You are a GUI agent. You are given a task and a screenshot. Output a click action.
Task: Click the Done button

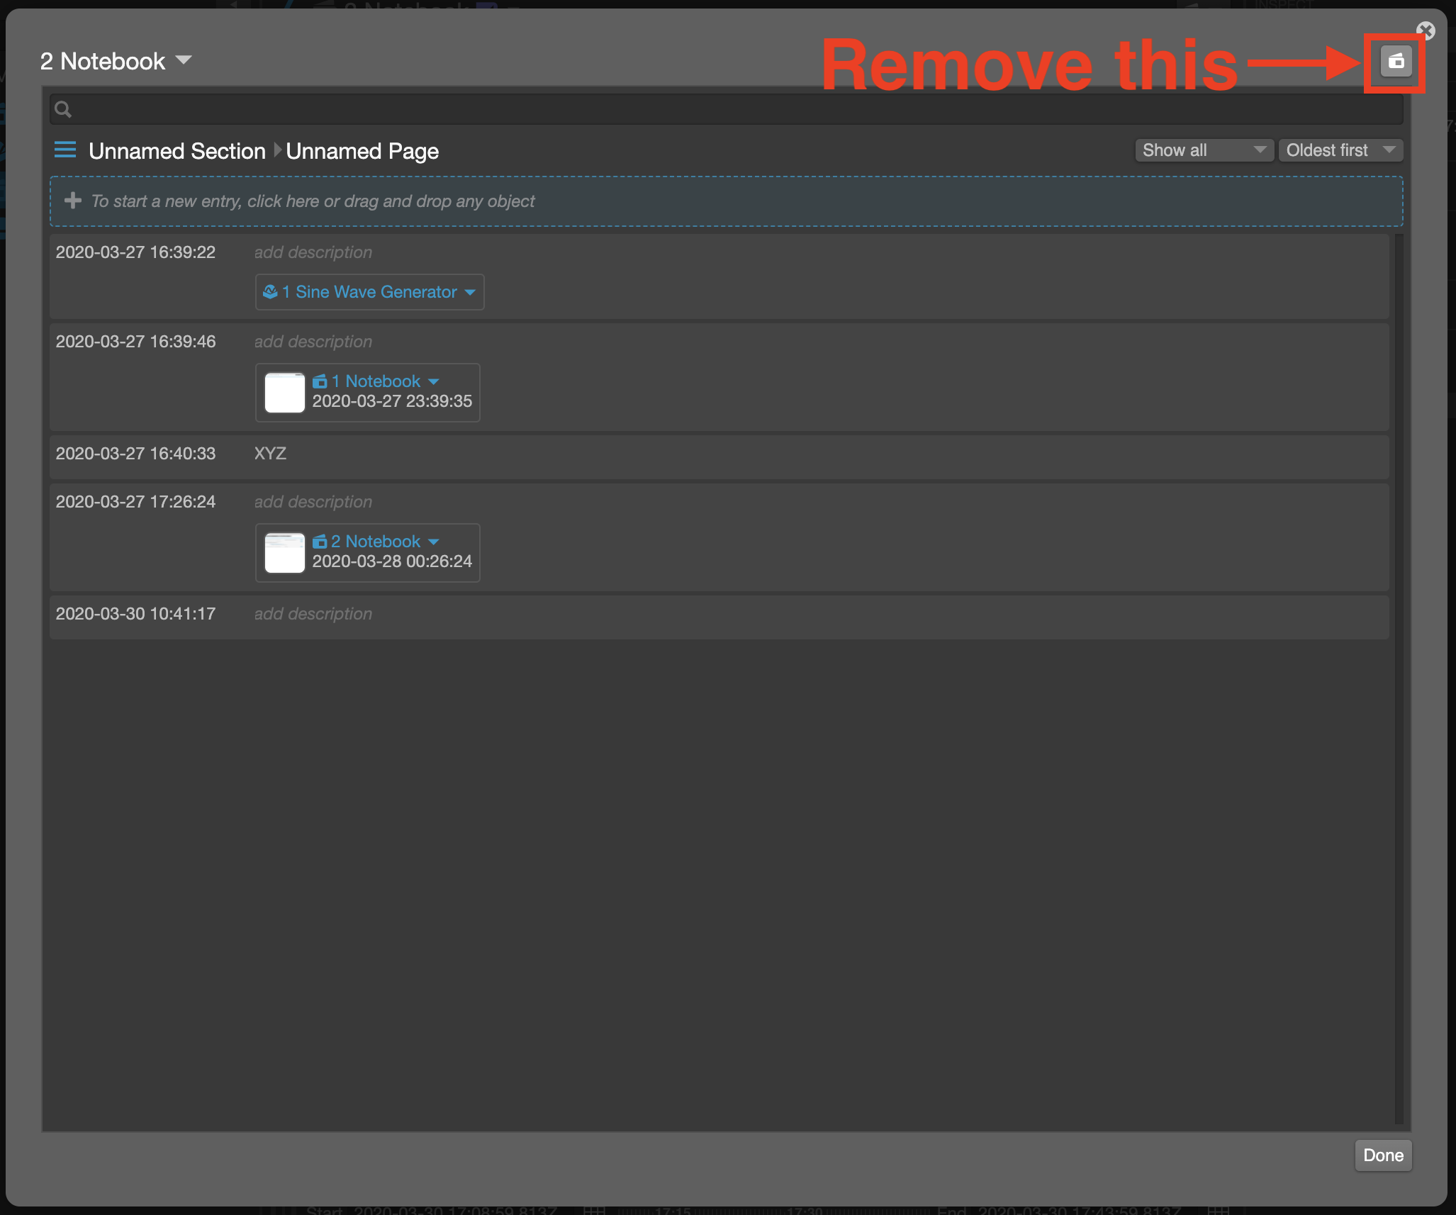[1382, 1155]
